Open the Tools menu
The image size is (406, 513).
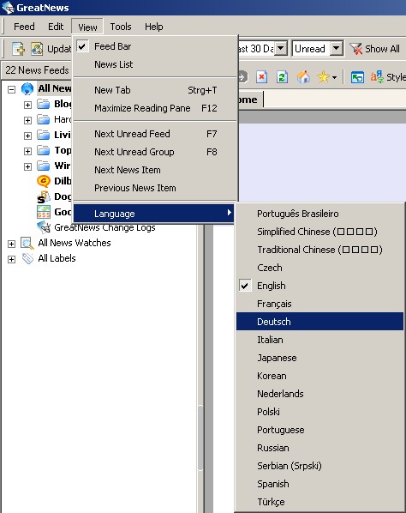click(121, 27)
